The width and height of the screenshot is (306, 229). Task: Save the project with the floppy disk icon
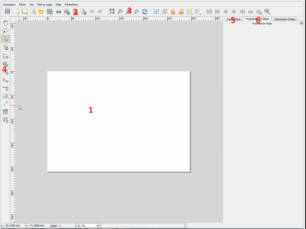tap(7, 11)
